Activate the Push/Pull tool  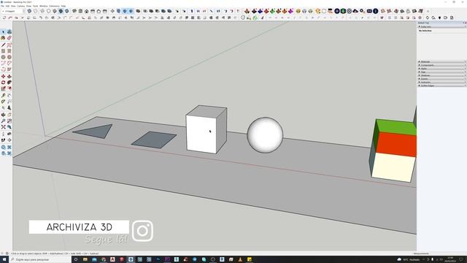pos(9,77)
